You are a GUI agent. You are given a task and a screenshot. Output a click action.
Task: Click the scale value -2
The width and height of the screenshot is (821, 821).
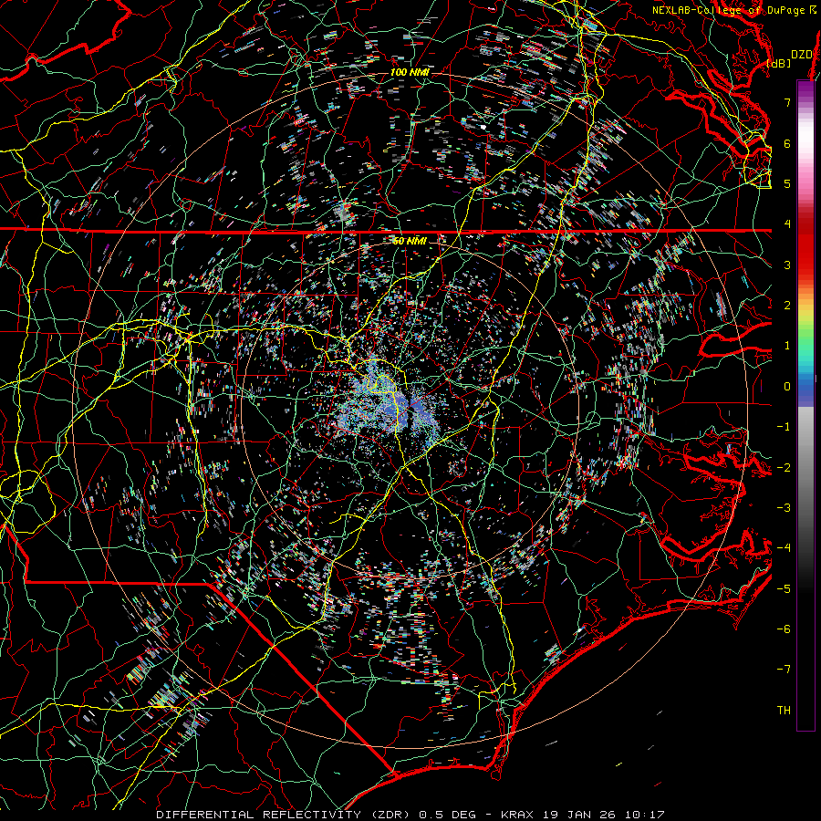(784, 468)
